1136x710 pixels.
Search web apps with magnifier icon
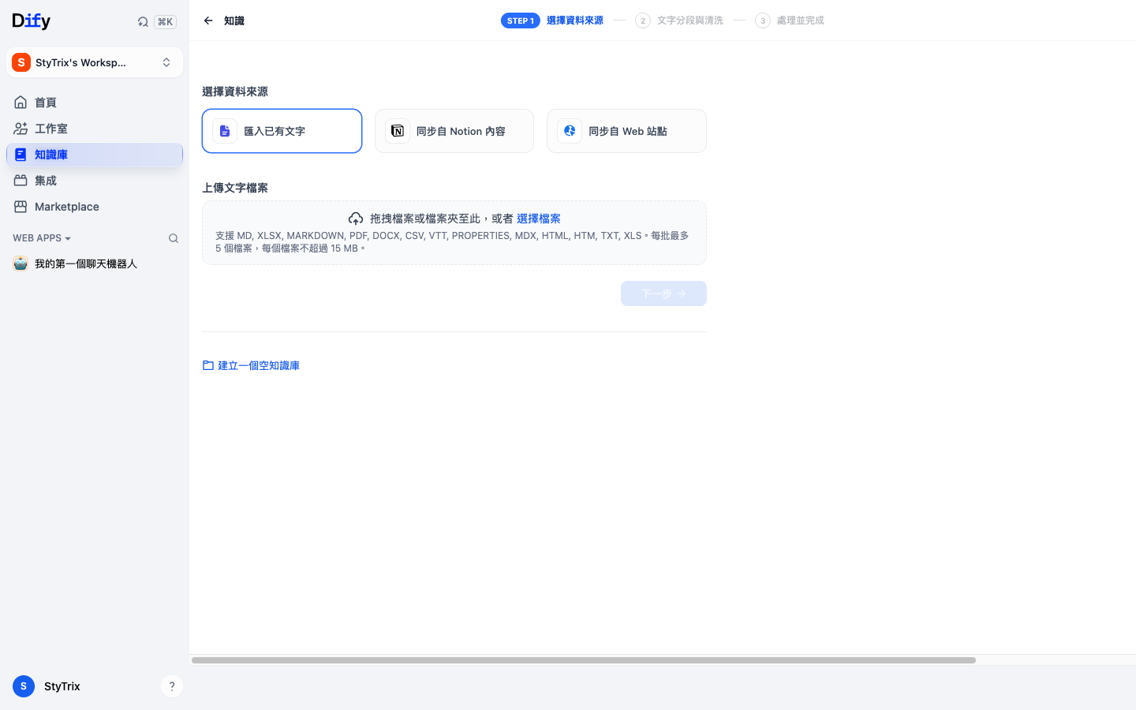coord(174,238)
